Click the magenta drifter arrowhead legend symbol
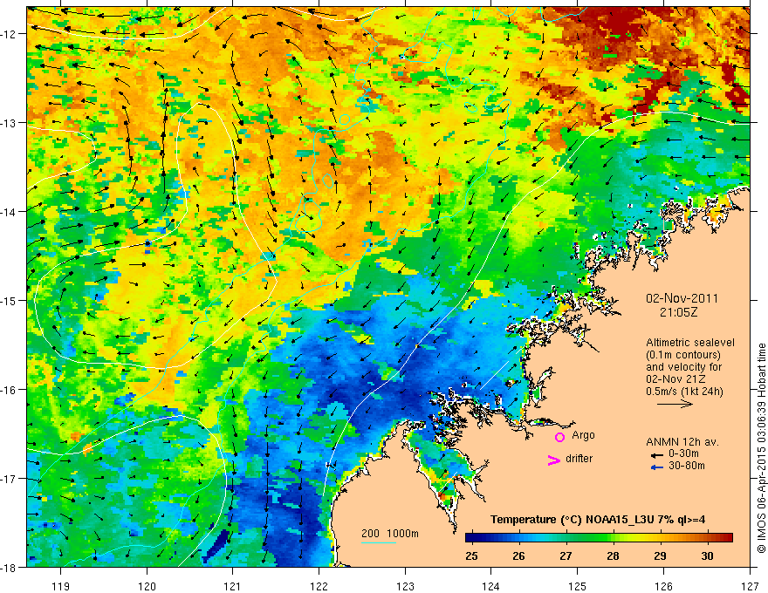 click(553, 460)
